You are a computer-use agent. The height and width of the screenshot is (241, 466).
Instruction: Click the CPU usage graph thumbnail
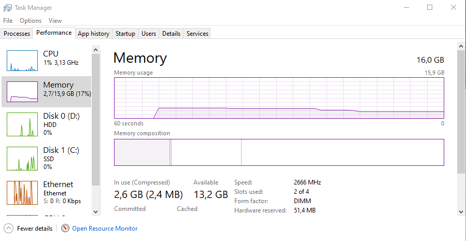pyautogui.click(x=22, y=61)
